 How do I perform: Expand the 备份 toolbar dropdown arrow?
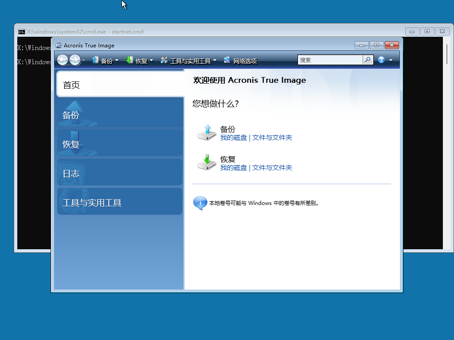[117, 60]
